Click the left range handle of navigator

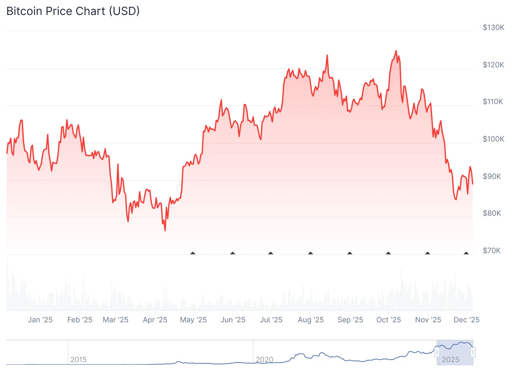(437, 352)
